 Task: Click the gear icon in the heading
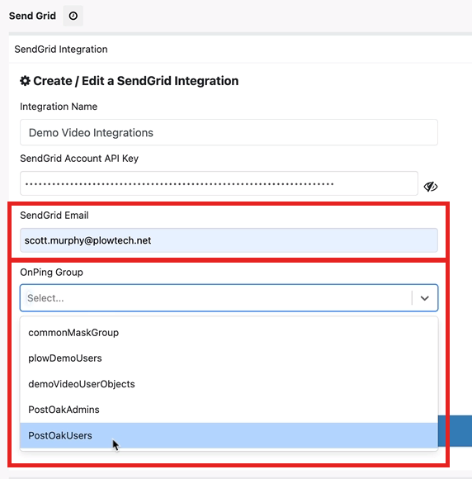[x=25, y=81]
